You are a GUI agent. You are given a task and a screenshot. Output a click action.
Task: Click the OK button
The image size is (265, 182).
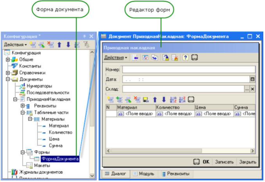(x=206, y=162)
